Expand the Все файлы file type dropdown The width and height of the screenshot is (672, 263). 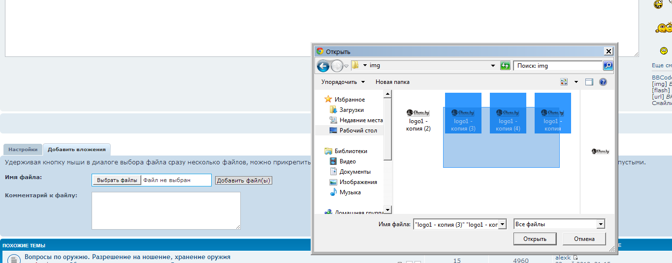pos(600,224)
